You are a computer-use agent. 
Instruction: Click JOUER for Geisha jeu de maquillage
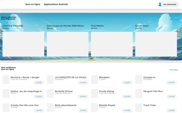coord(39,96)
